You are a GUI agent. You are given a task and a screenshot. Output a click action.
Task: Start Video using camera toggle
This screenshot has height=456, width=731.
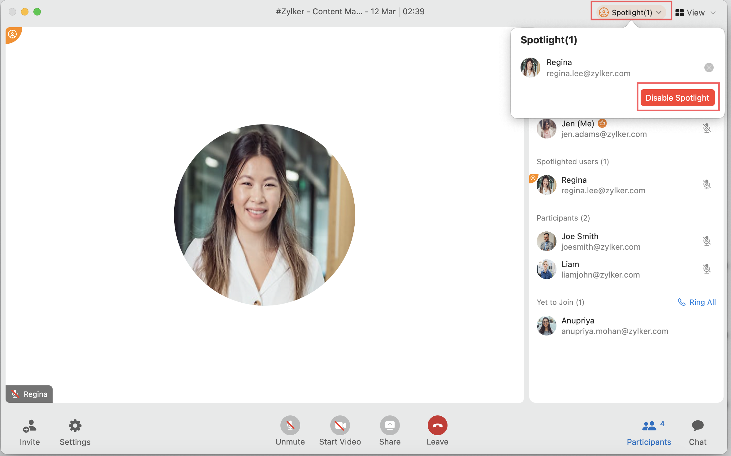[340, 425]
